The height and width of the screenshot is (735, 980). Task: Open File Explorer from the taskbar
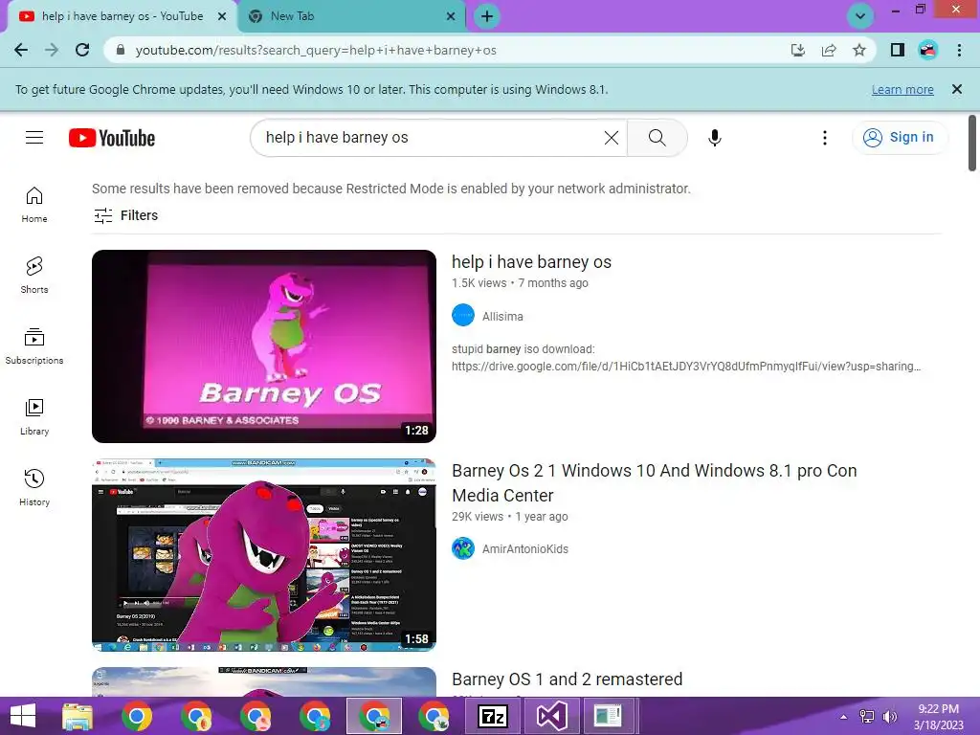78,716
